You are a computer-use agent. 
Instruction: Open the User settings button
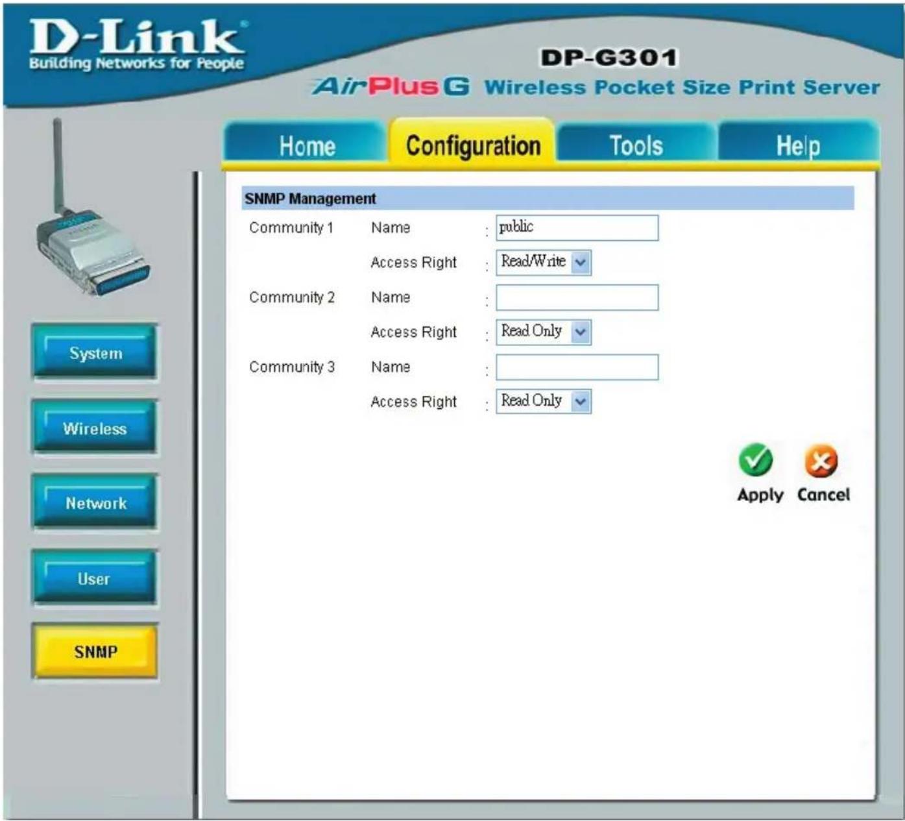pyautogui.click(x=95, y=577)
